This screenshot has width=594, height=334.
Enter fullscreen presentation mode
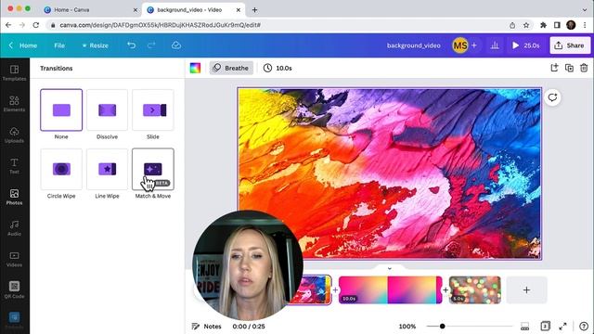[563, 326]
